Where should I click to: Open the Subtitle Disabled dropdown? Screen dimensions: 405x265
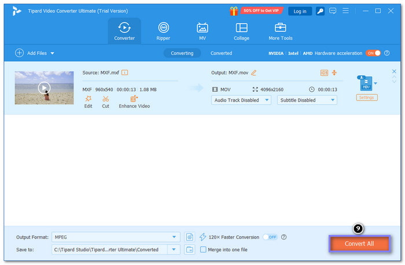pos(307,100)
